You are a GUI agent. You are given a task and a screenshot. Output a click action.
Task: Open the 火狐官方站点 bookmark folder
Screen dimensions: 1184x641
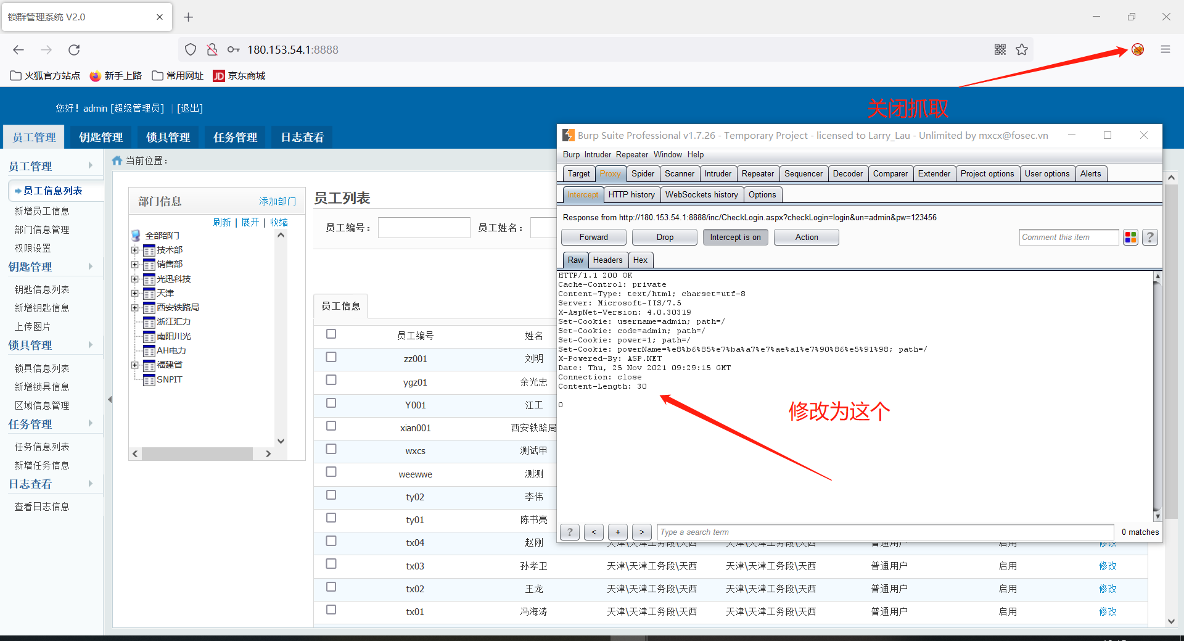pyautogui.click(x=45, y=76)
